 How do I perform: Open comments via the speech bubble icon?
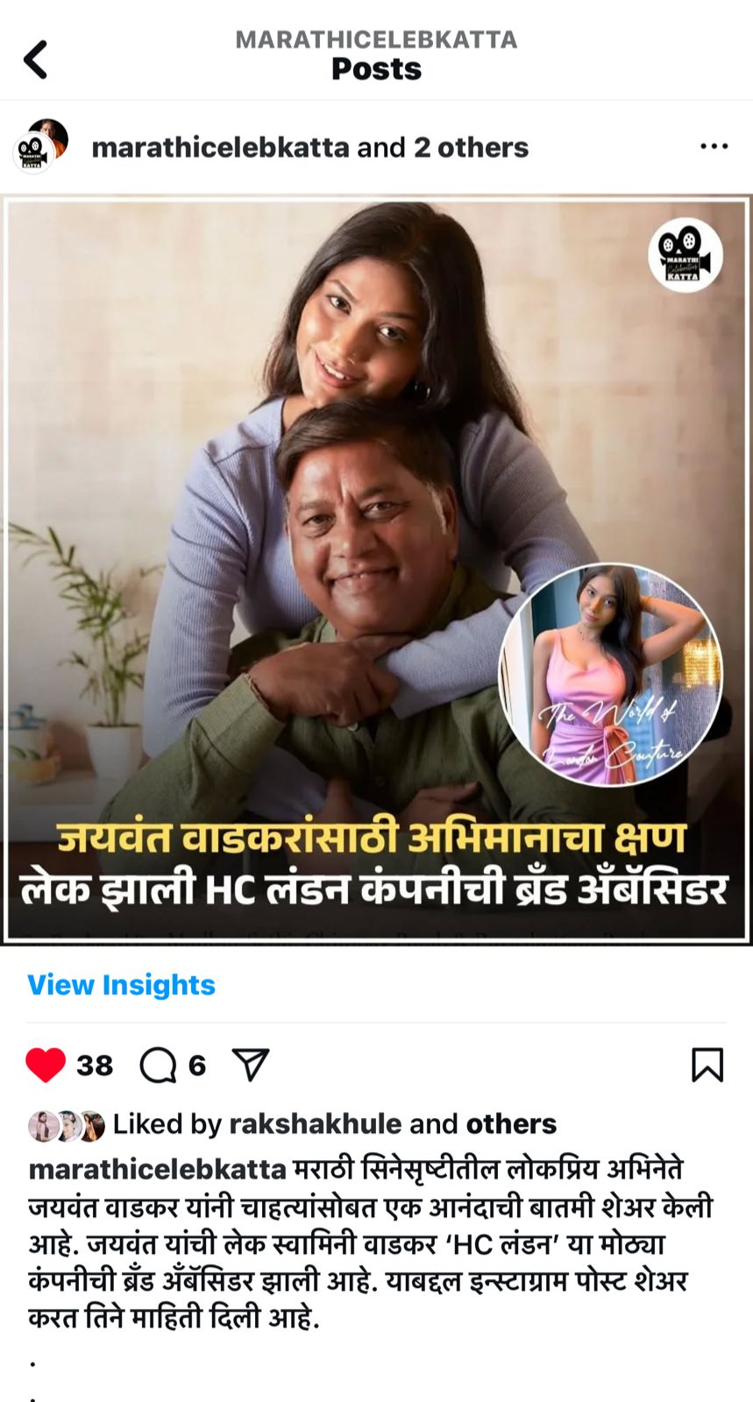coord(158,1066)
